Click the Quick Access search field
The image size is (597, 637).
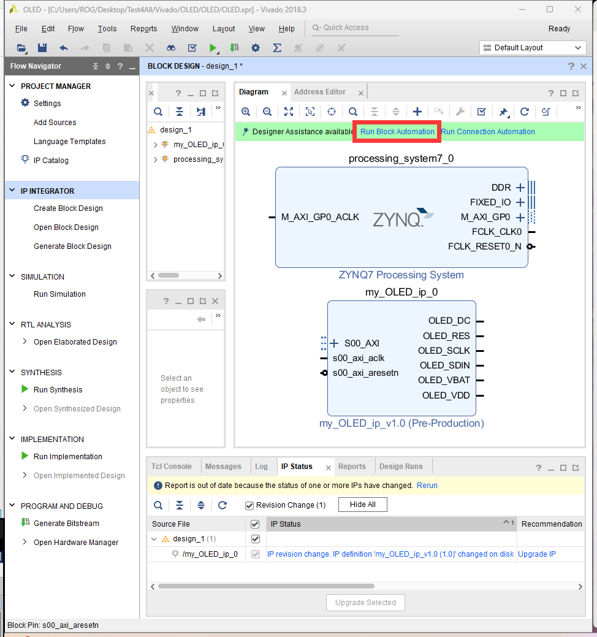pos(355,28)
